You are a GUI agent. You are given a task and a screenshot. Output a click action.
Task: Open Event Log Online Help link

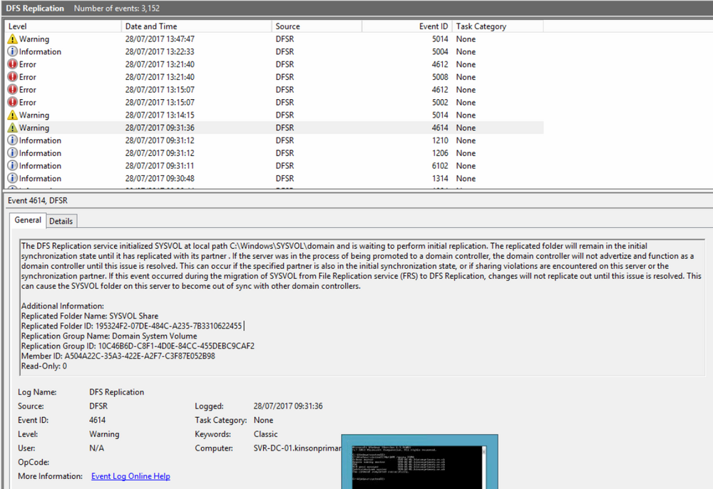(x=130, y=476)
